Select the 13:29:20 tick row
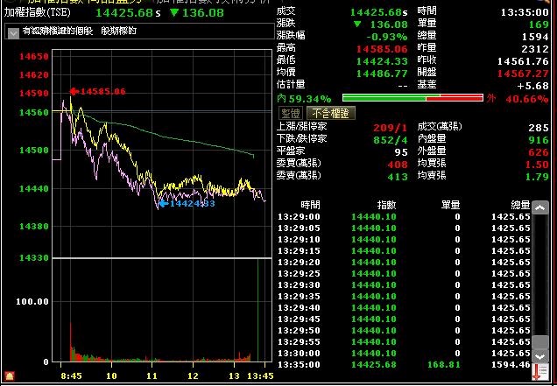 [404, 262]
